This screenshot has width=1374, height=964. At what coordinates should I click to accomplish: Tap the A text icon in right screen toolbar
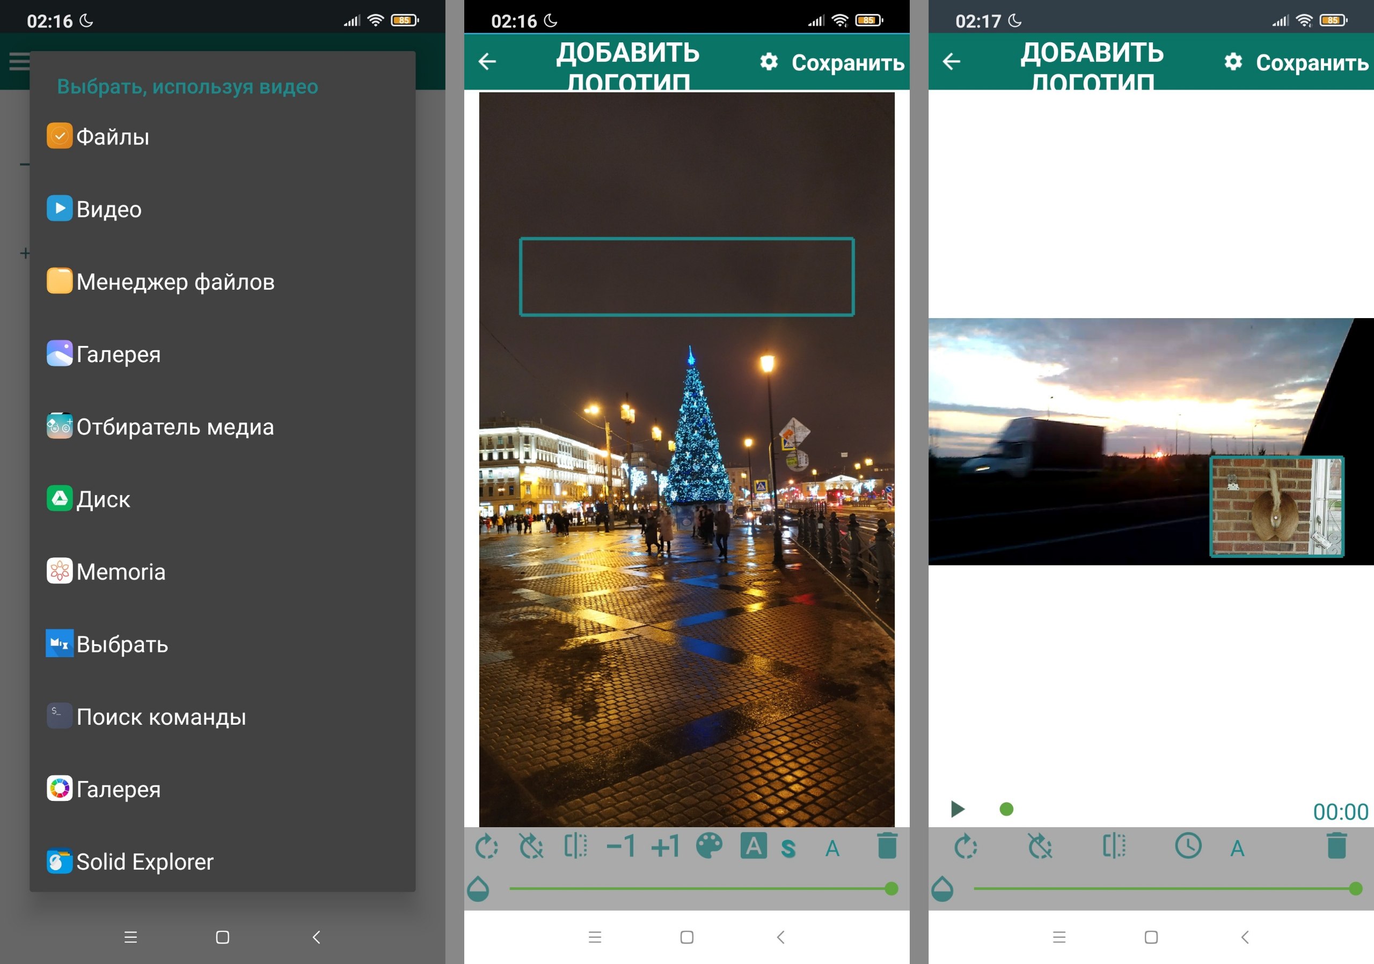pyautogui.click(x=1238, y=848)
